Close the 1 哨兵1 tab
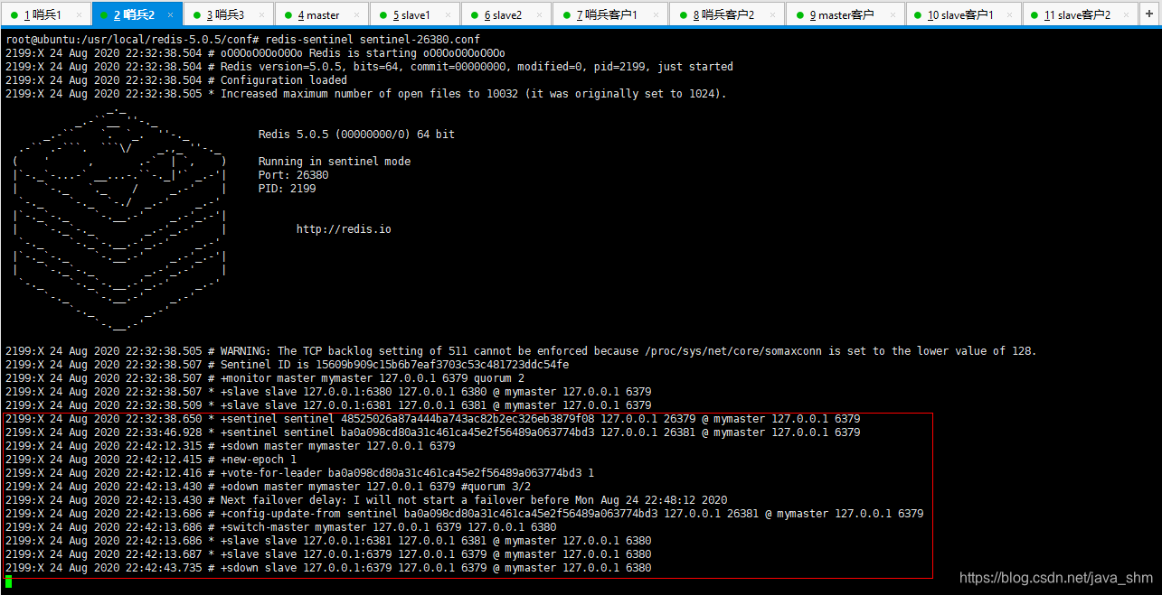Image resolution: width=1162 pixels, height=595 pixels. pos(80,15)
